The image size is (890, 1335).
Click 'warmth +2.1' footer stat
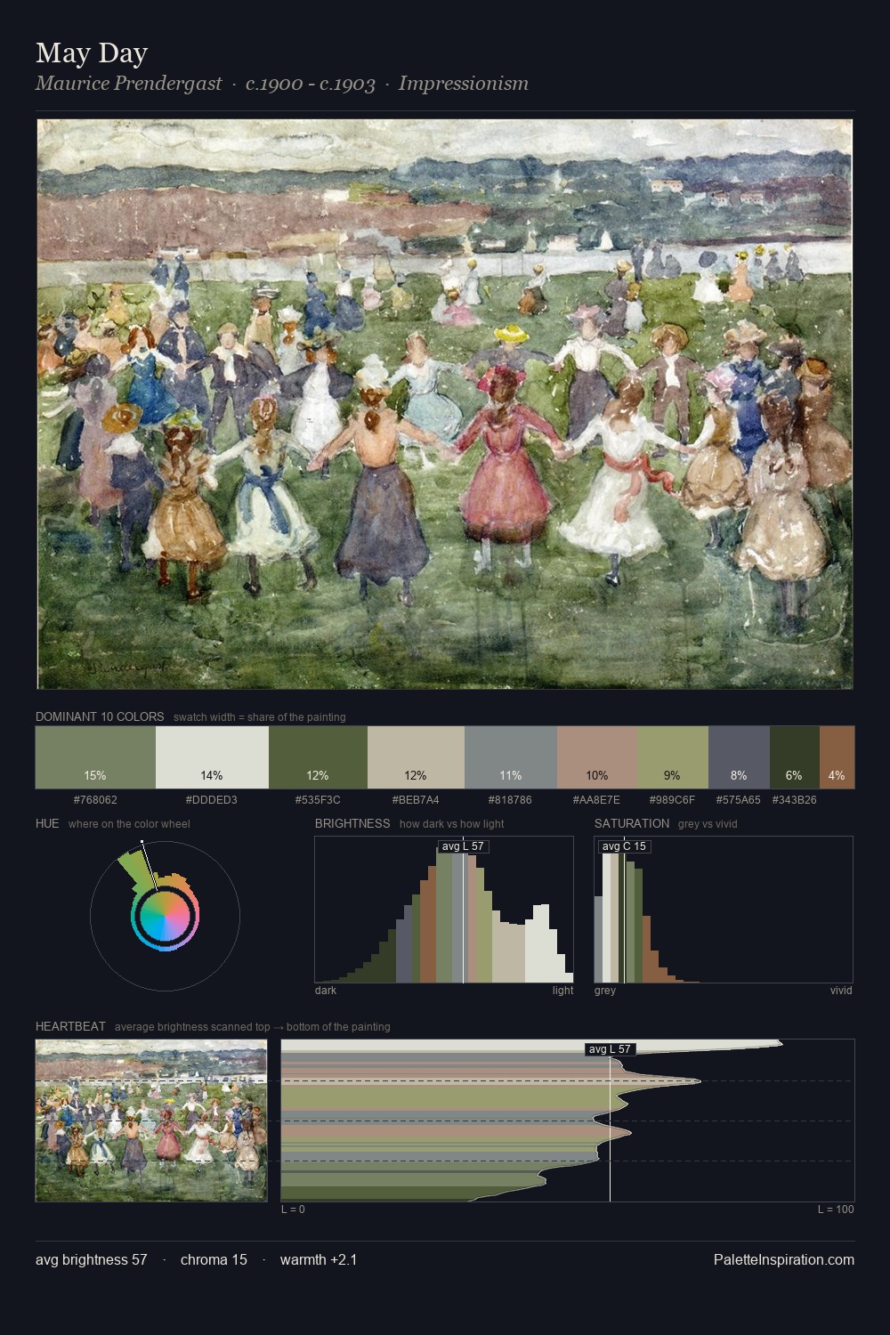(x=319, y=1259)
